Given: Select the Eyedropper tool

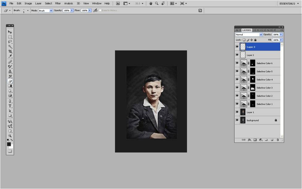Looking at the screenshot, I should (x=10, y=56).
